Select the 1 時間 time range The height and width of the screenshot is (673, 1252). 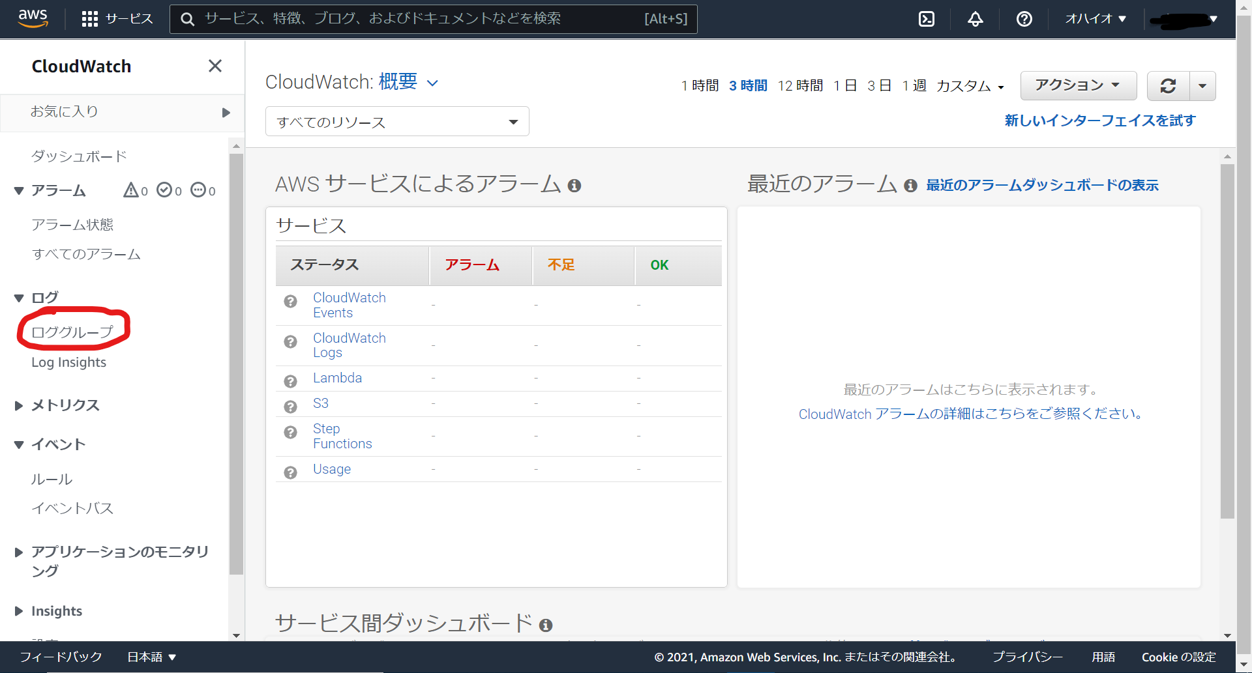coord(700,86)
